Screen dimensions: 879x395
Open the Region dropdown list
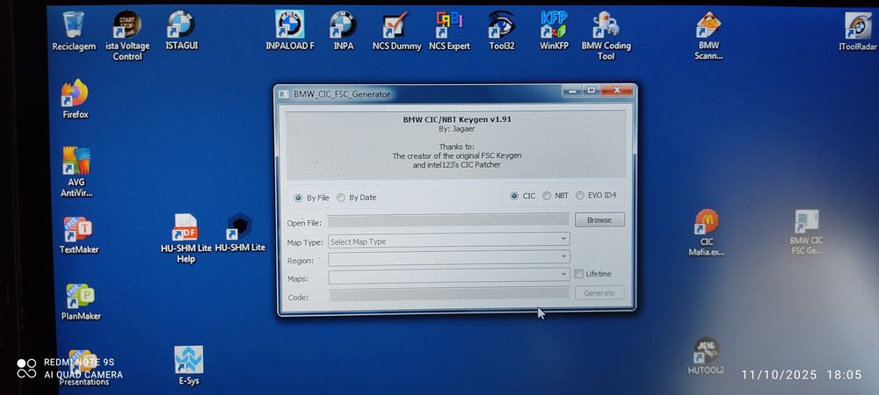pyautogui.click(x=449, y=257)
